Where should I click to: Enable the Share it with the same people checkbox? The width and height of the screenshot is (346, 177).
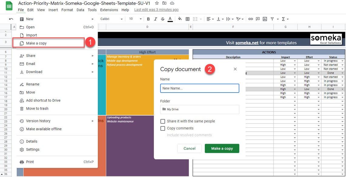coord(163,121)
